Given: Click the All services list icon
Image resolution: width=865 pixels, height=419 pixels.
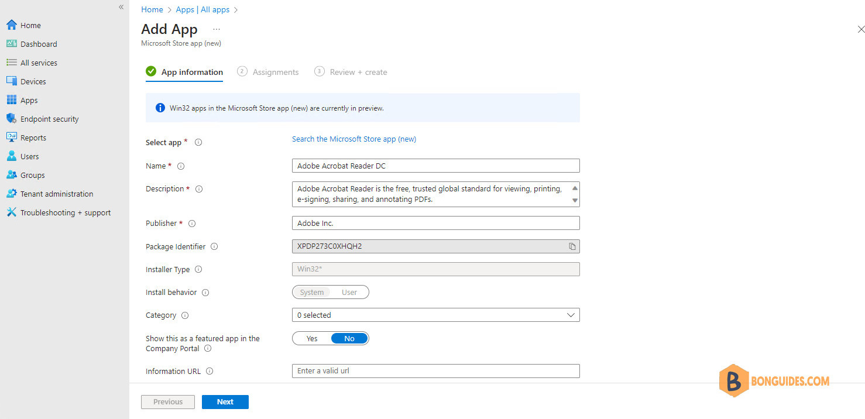Looking at the screenshot, I should click(x=11, y=63).
